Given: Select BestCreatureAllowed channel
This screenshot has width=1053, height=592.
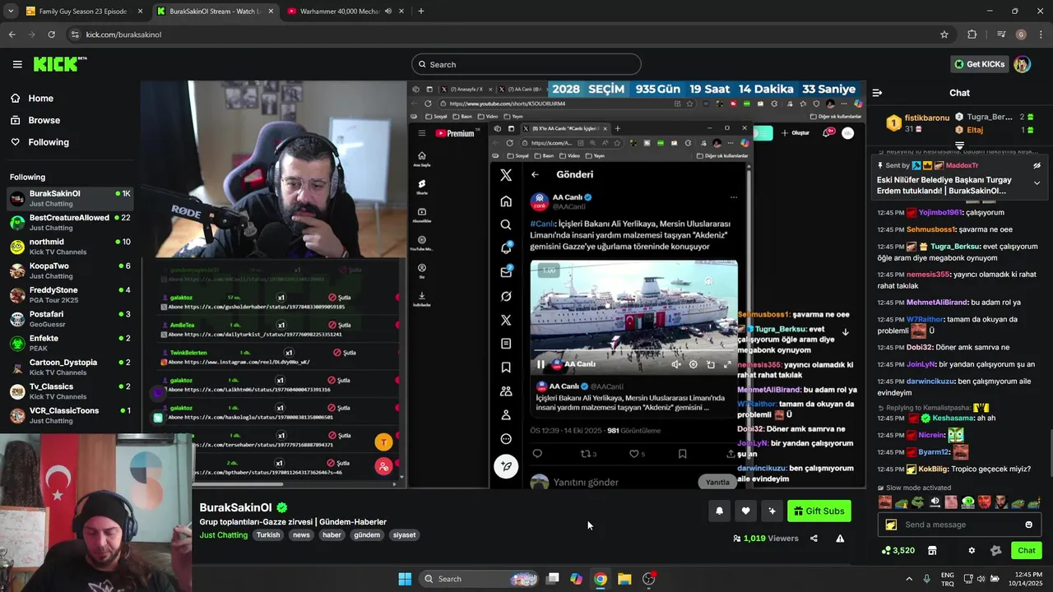Looking at the screenshot, I should pyautogui.click(x=70, y=222).
